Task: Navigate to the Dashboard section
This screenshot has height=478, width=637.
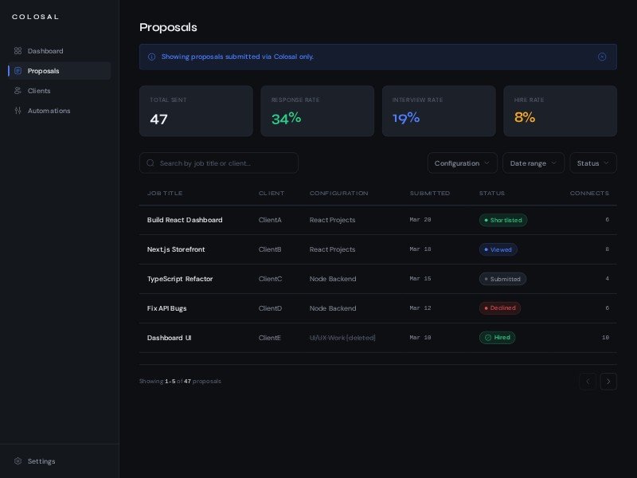Action: pos(45,51)
